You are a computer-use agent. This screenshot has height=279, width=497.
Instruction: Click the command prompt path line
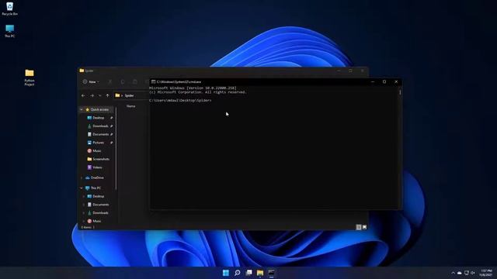[180, 100]
